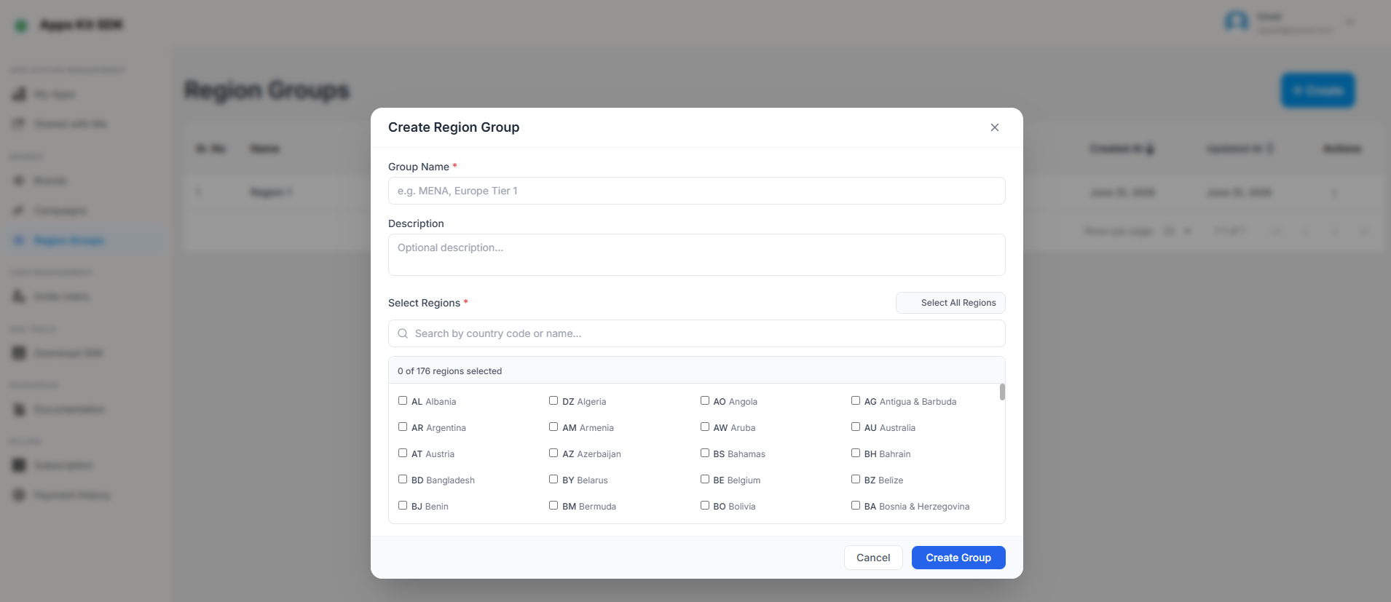Click the search magnifier icon
This screenshot has height=602, width=1391.
[403, 333]
